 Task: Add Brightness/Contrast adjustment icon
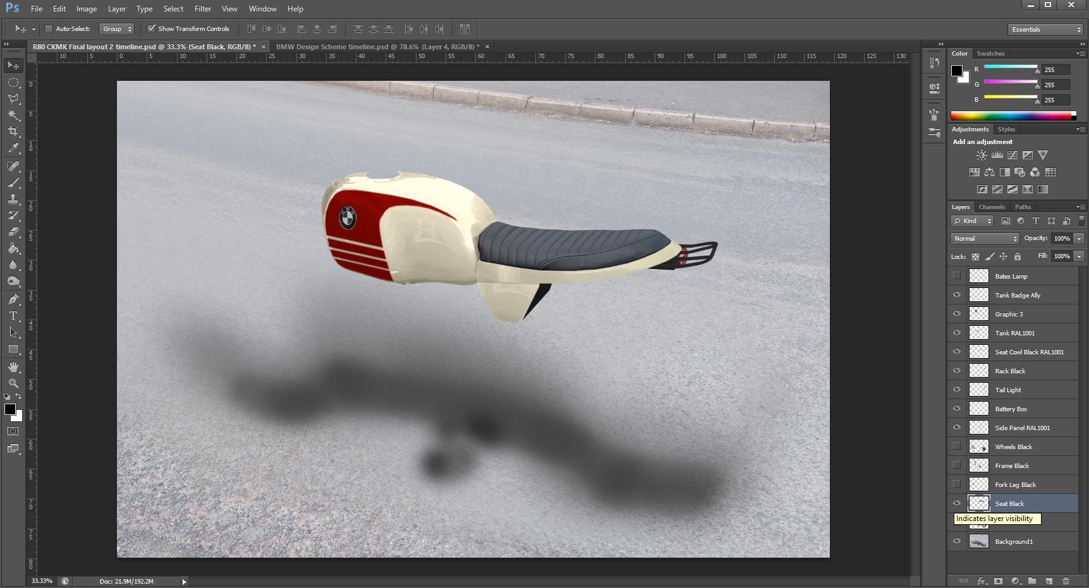tap(981, 155)
